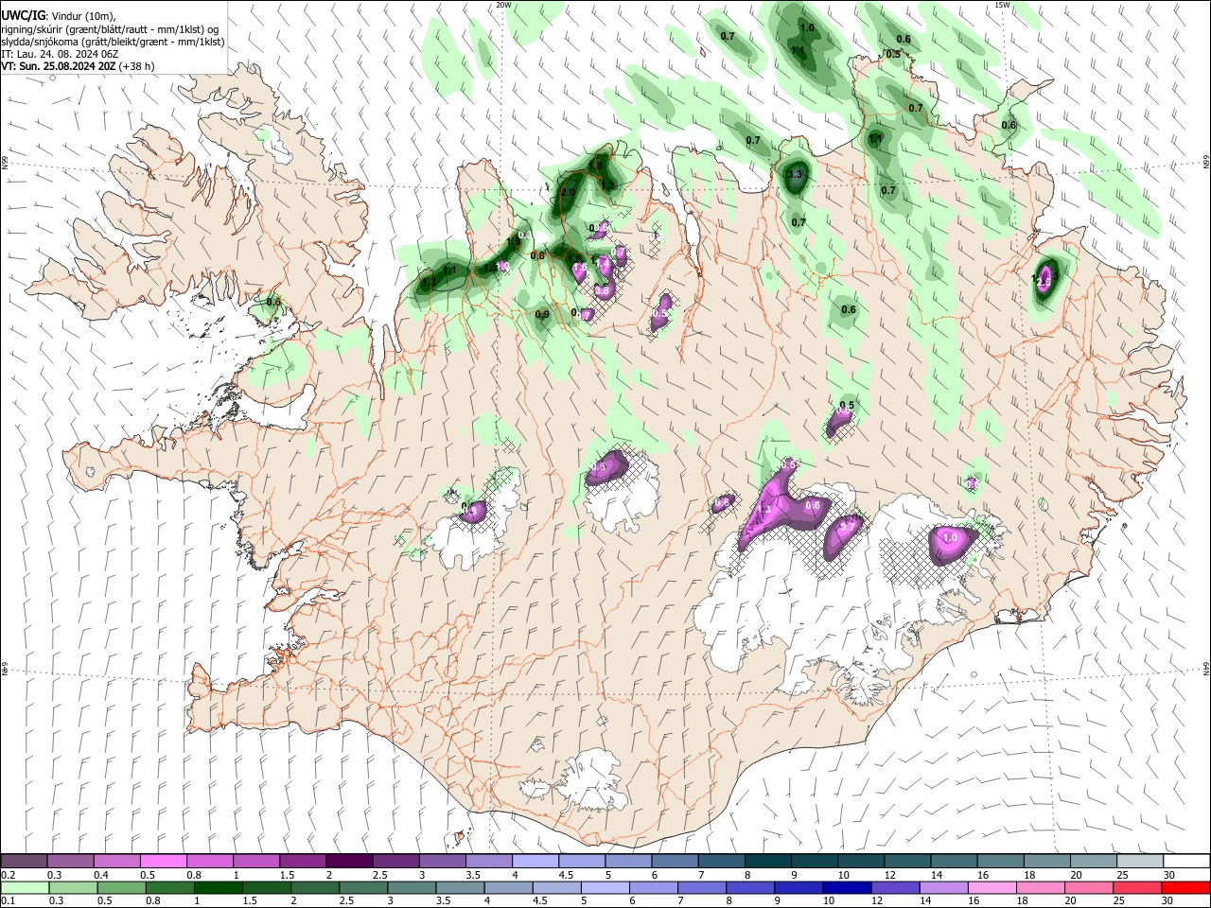Click the '20W' longitude label at the top
This screenshot has width=1211, height=908.
503,5
